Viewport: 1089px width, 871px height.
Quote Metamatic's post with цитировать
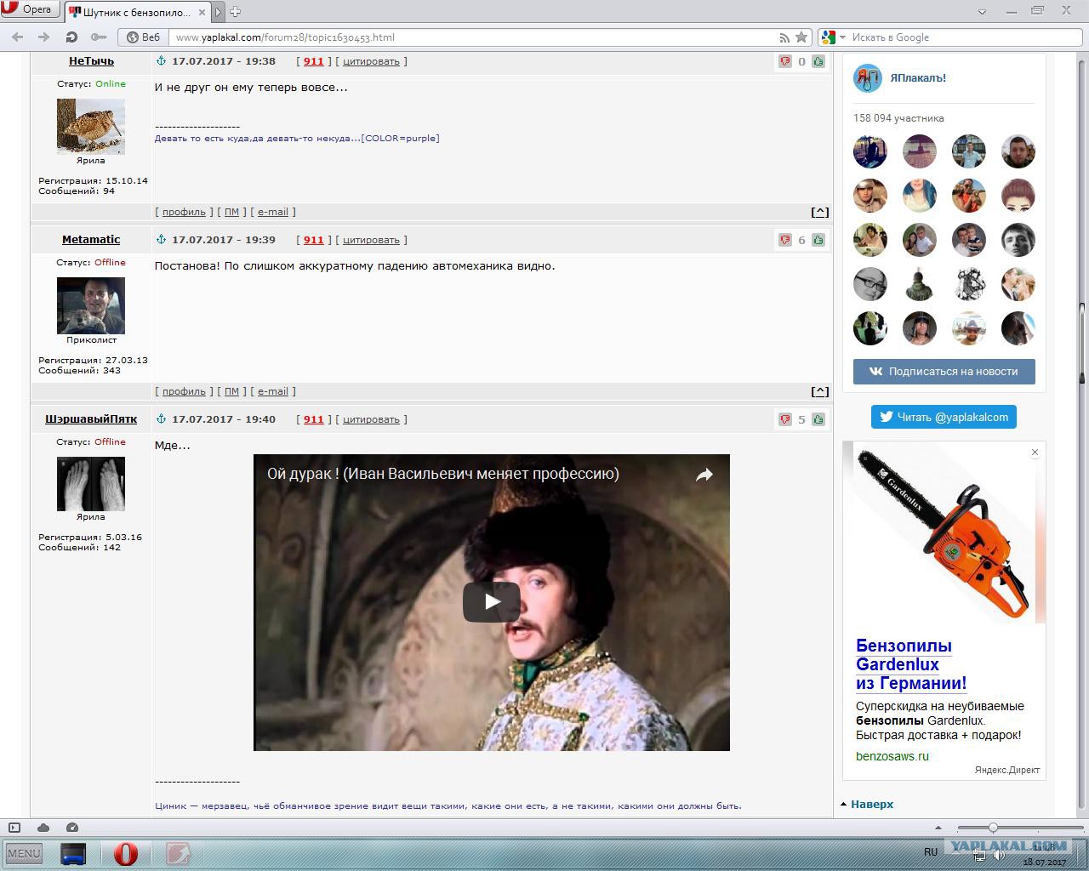tap(371, 240)
